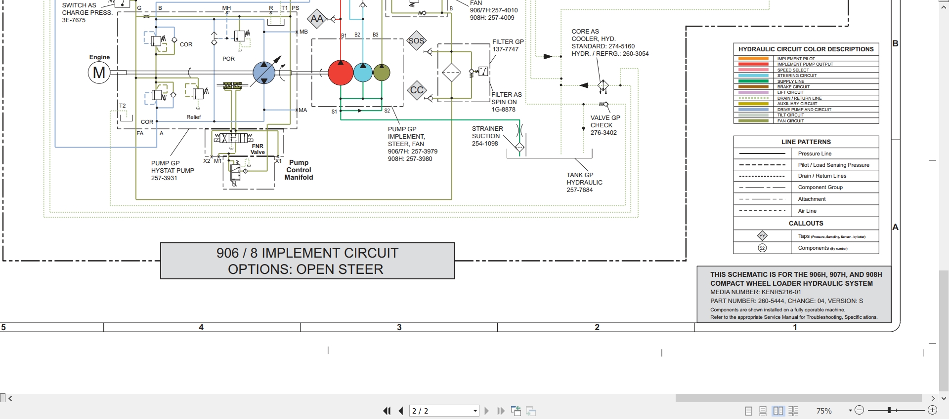Screen dimensions: 949x419
Task: Click the red implement pump circle
Action: pos(341,73)
